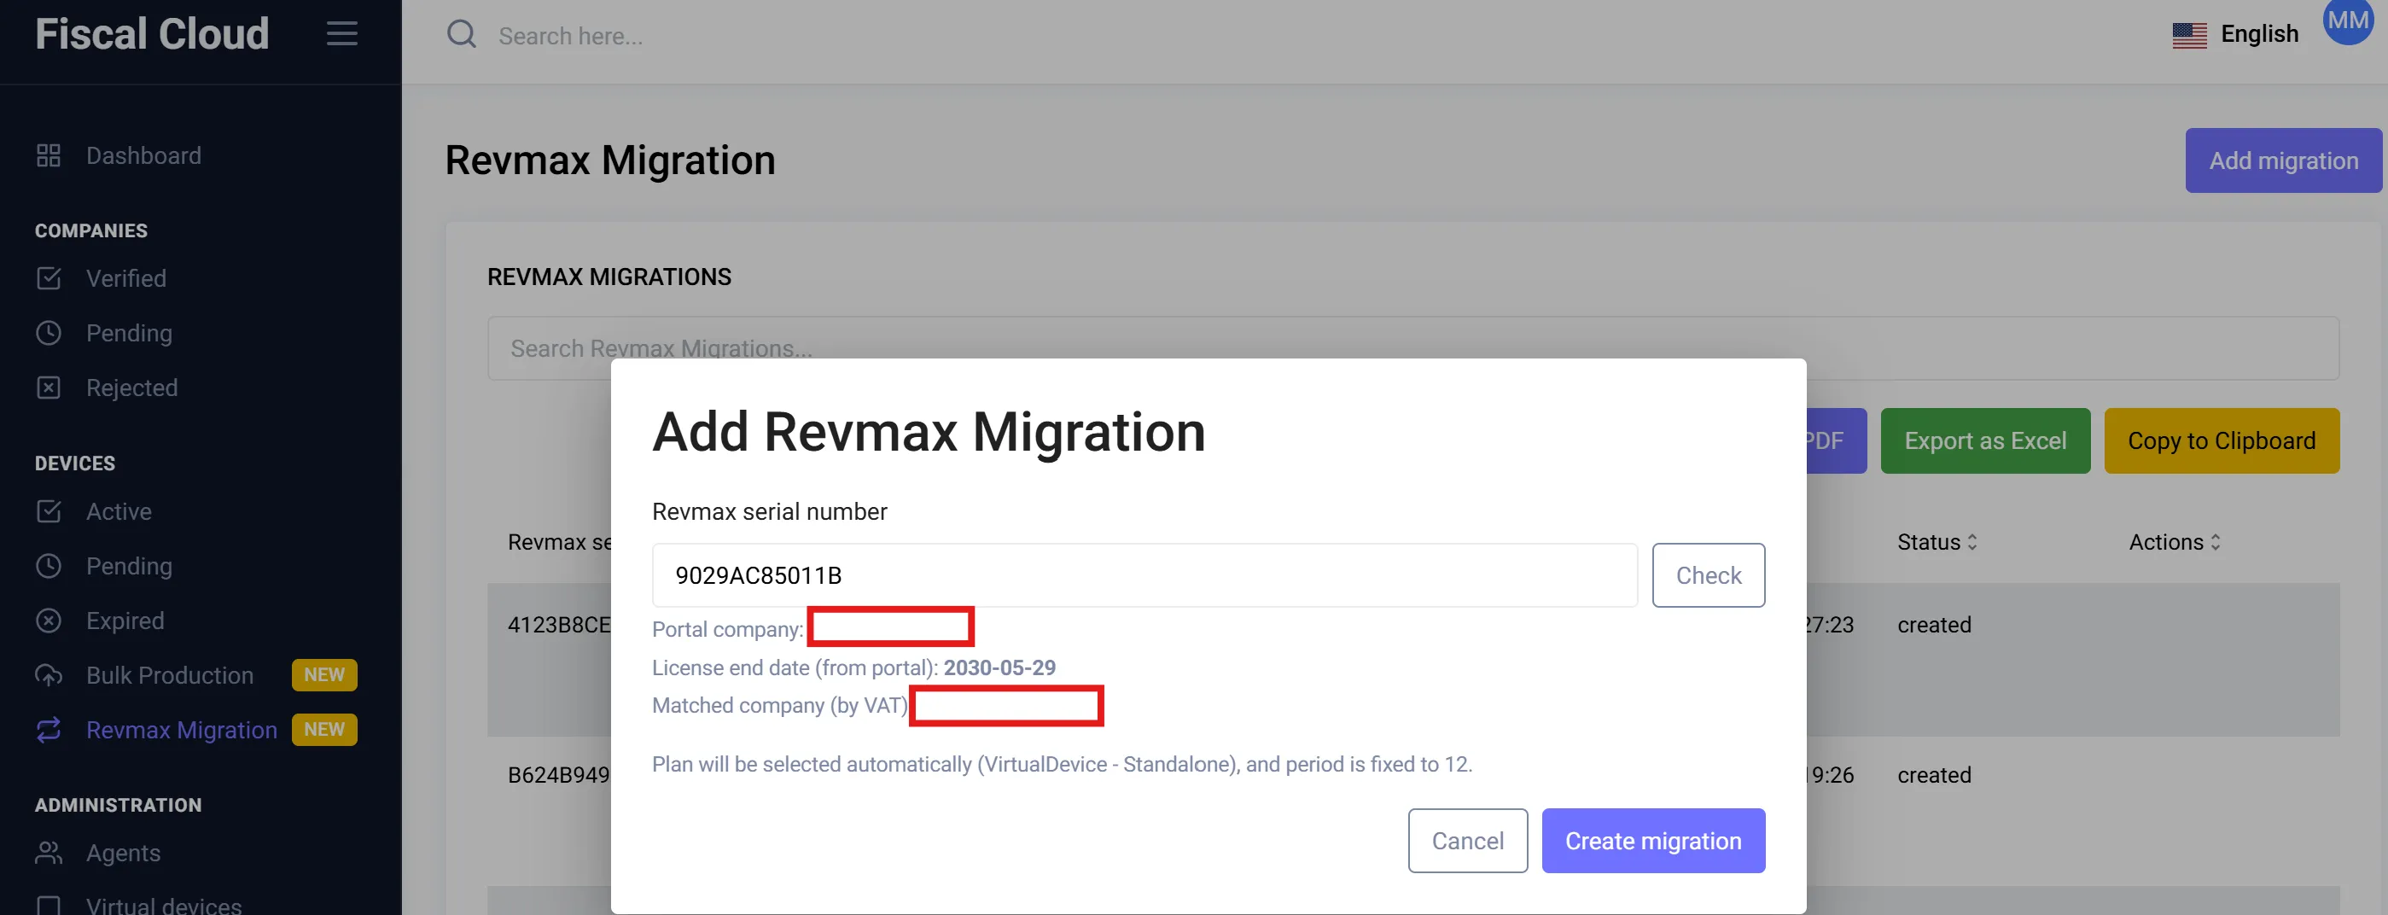
Task: Focus the top Search here field
Action: click(570, 35)
